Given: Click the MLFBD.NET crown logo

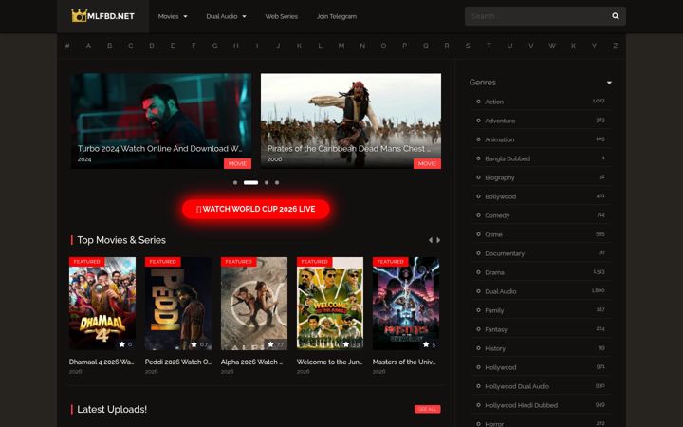Looking at the screenshot, I should click(102, 16).
